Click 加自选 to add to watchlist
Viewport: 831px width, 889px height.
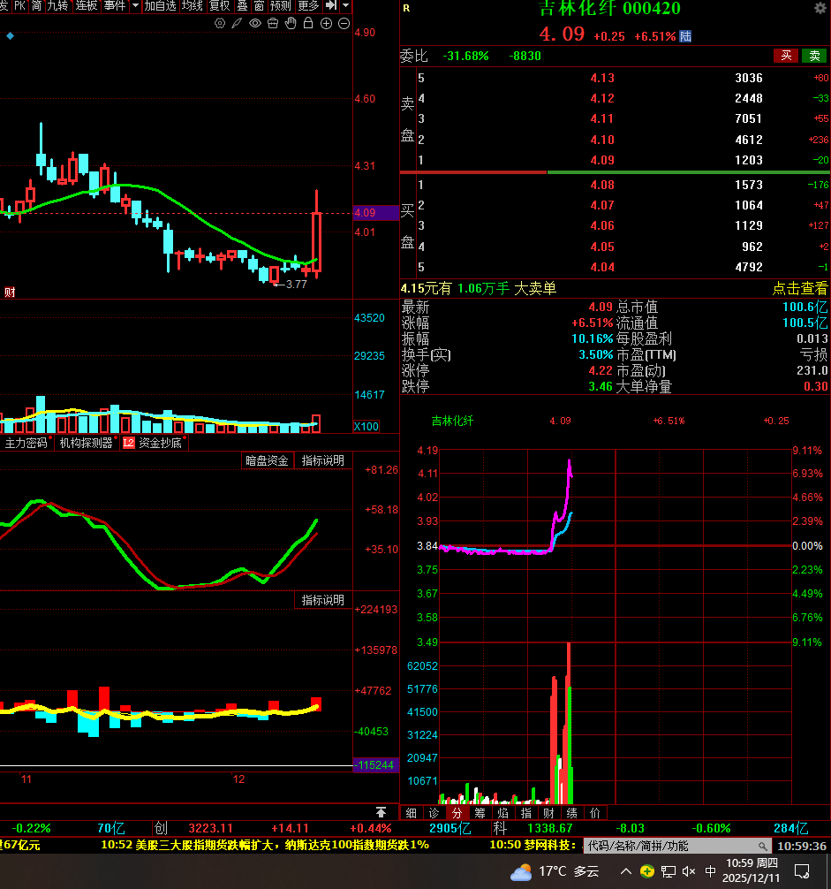coord(161,5)
